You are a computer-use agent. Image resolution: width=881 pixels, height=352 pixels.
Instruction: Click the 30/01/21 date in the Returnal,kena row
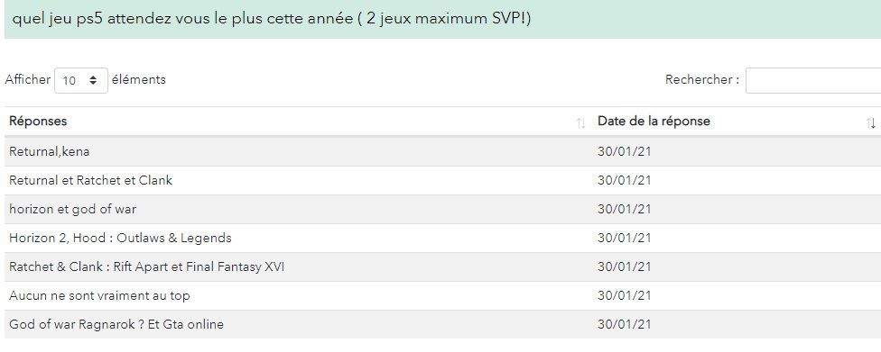click(625, 151)
